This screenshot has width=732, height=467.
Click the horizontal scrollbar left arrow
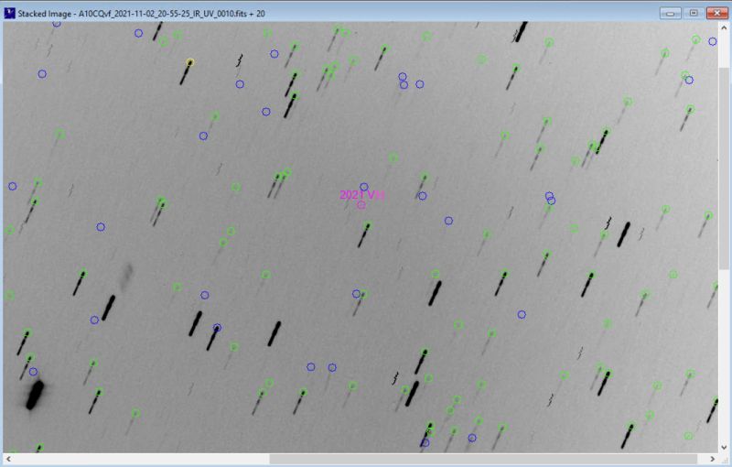click(x=7, y=458)
